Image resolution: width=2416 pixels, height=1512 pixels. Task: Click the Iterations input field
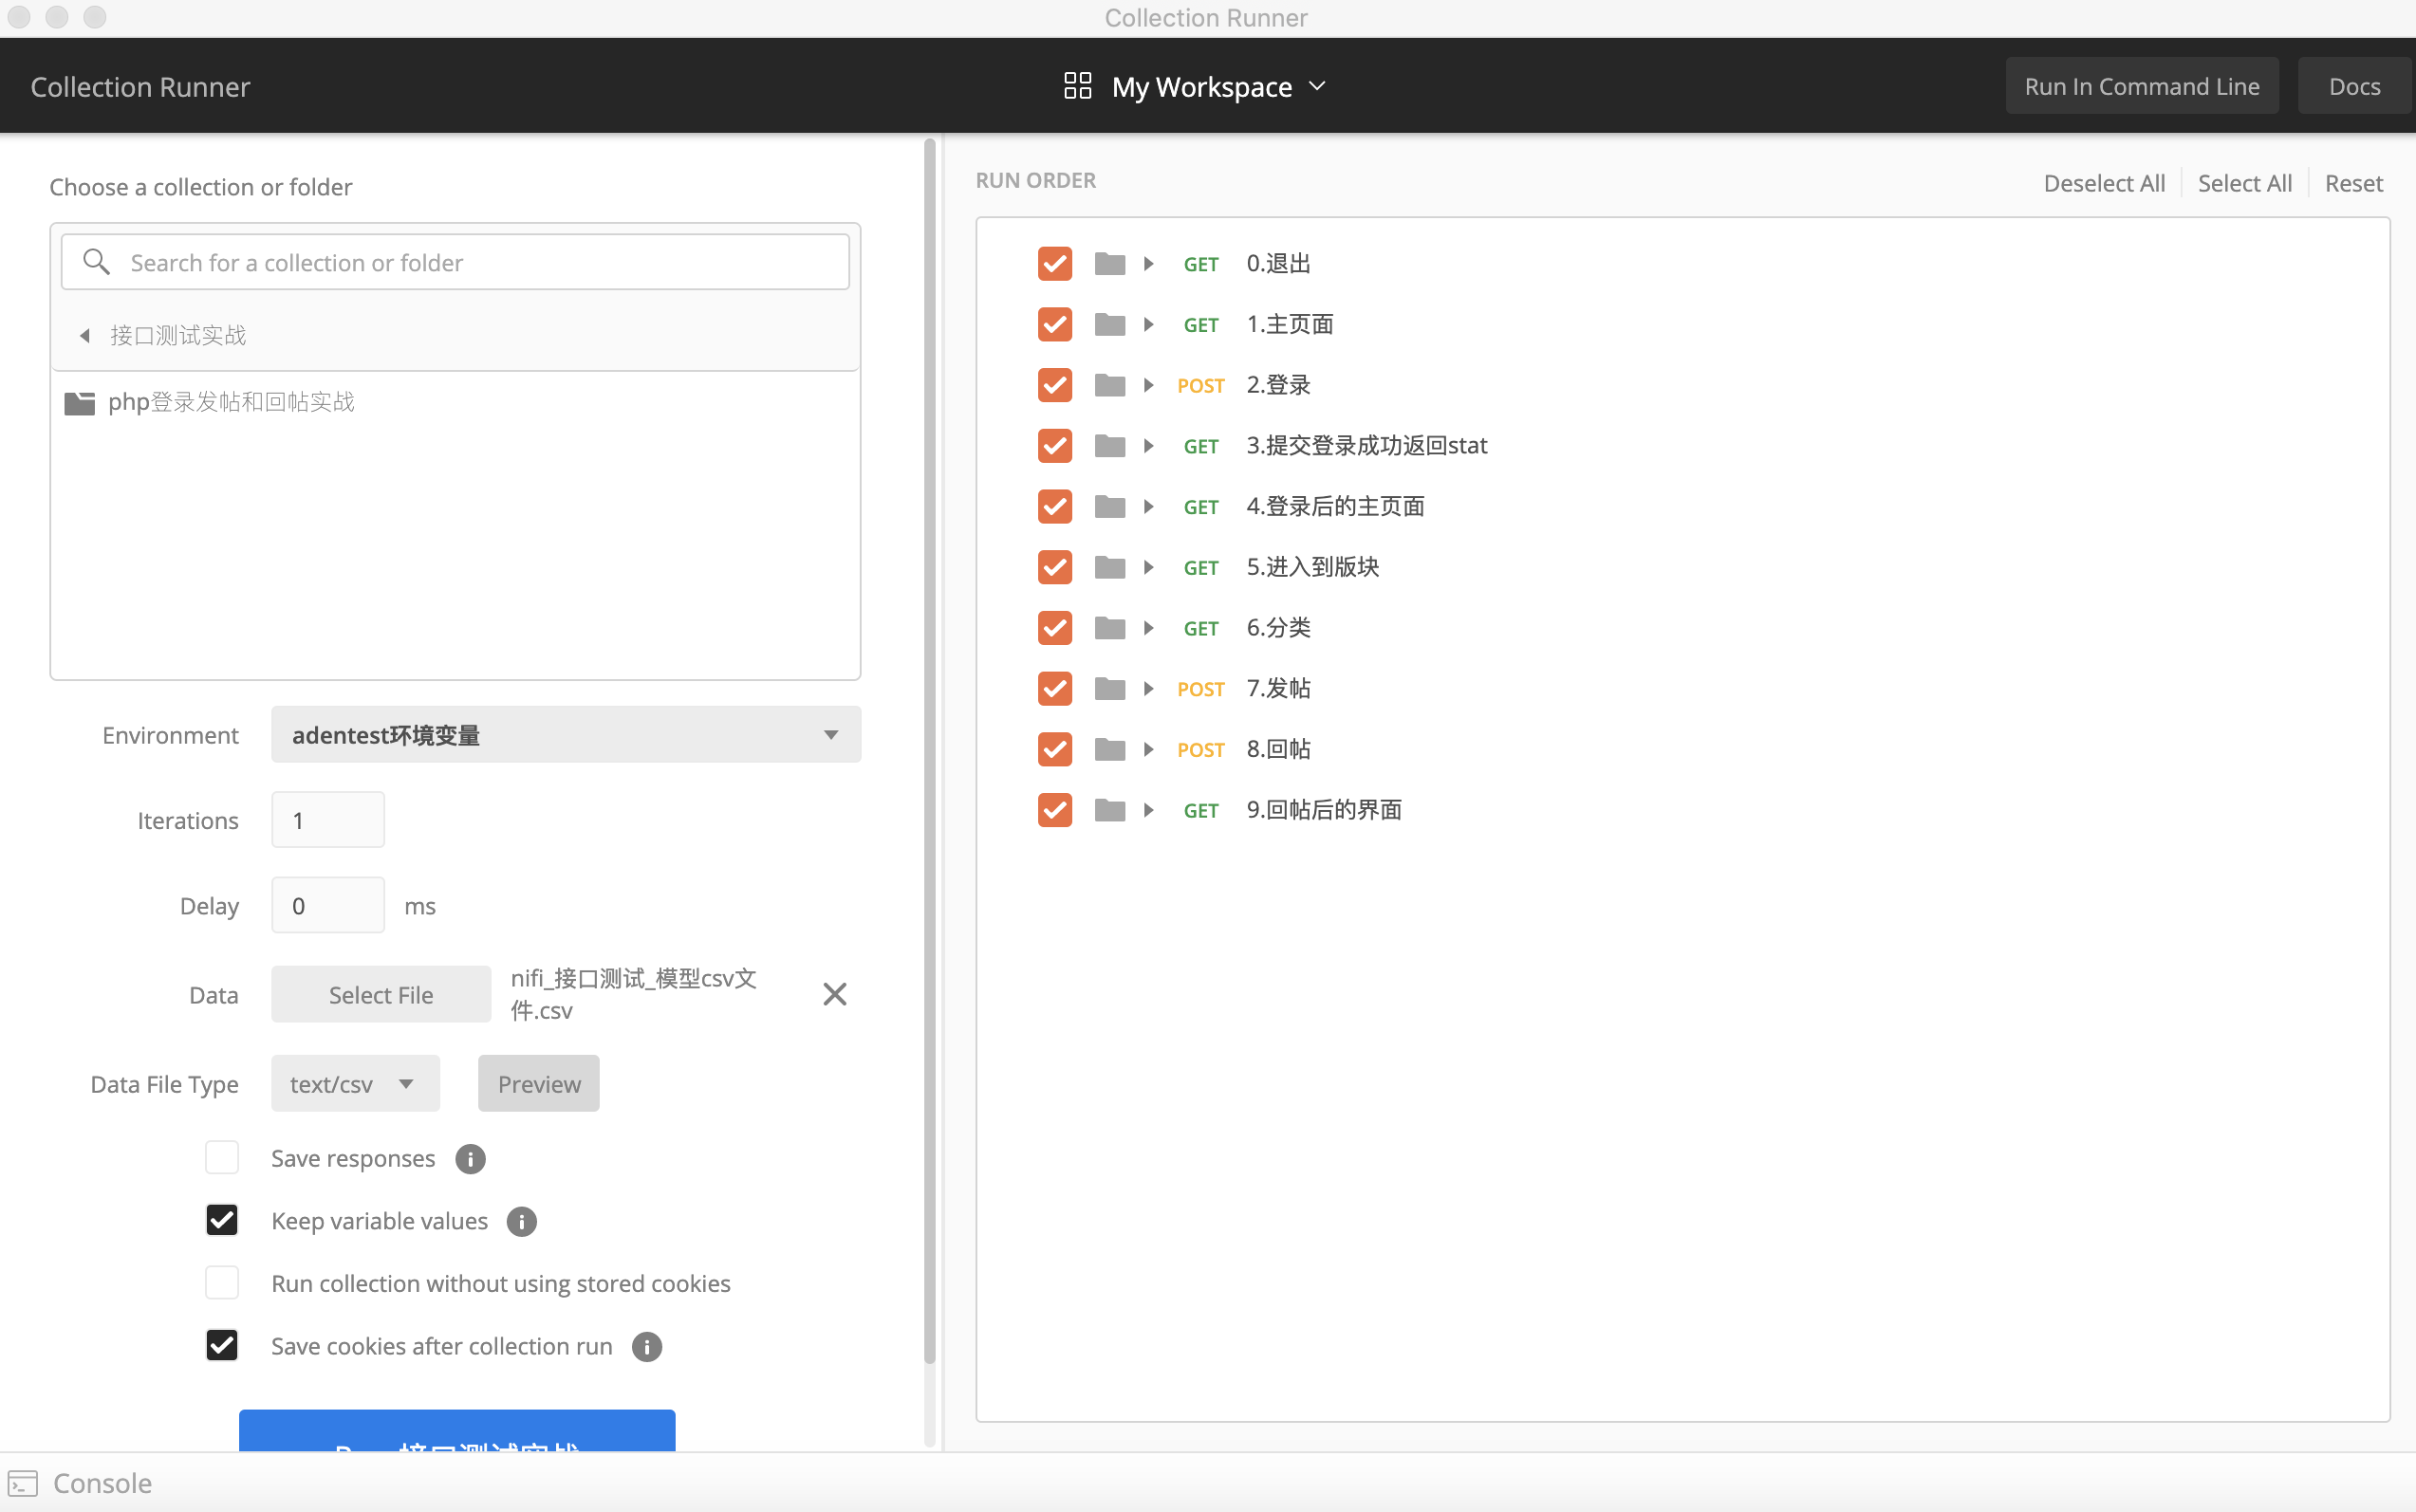[327, 820]
